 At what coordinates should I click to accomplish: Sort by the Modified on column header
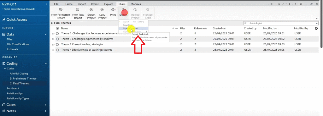[x=270, y=29]
